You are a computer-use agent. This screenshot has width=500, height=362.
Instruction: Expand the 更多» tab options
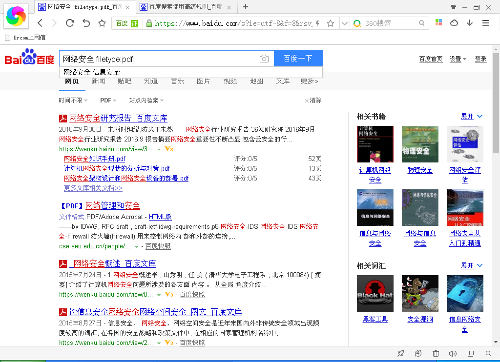click(309, 81)
